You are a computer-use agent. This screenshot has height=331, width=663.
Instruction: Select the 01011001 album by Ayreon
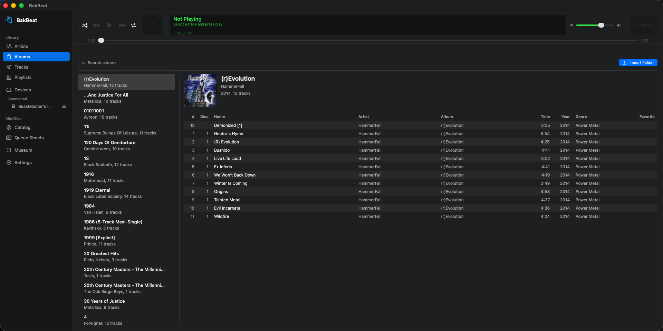[127, 114]
